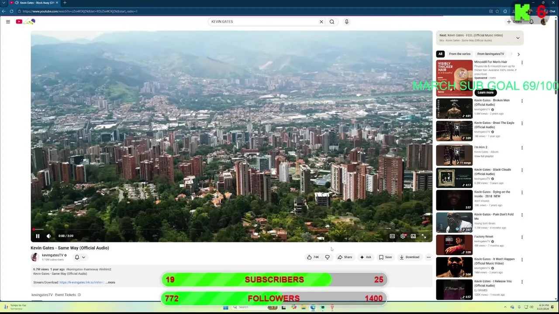Open notification bell dropdown for kevingatesTV

pos(80,257)
